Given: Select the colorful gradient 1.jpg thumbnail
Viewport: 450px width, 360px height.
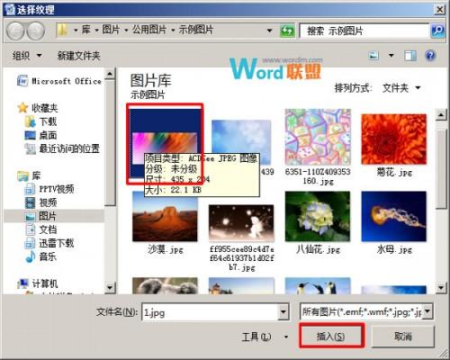Looking at the screenshot, I should 165,143.
